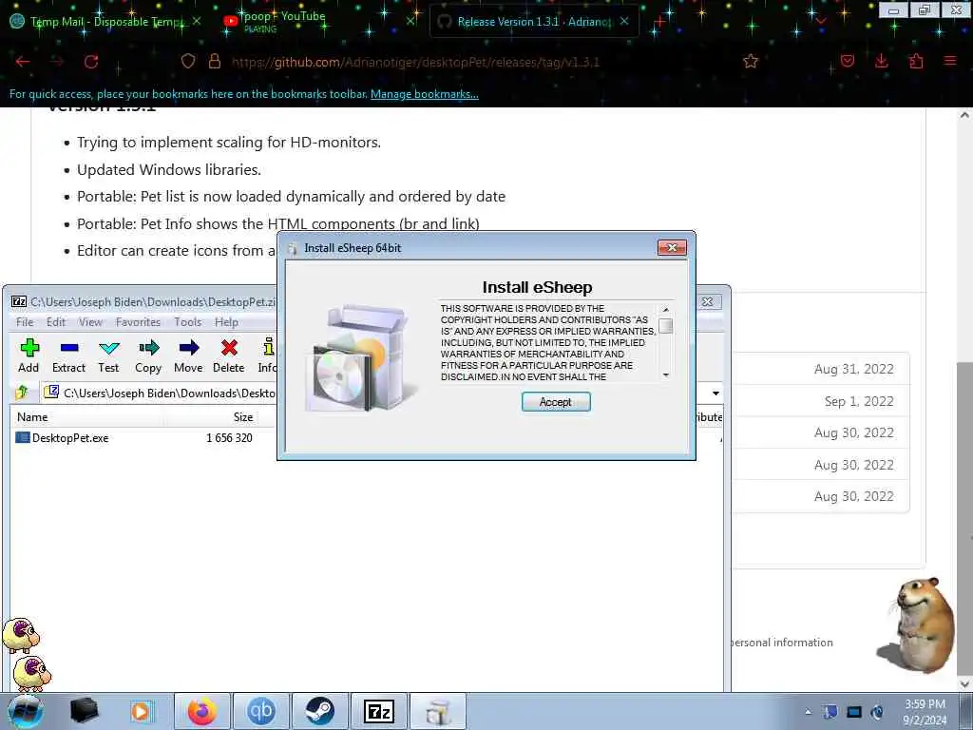Close the Release Version 1.3.1 tab

pos(624,21)
